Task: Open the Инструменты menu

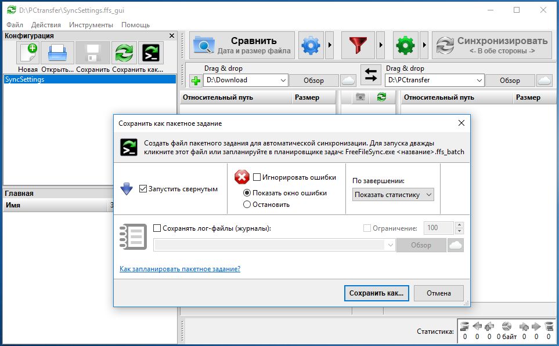Action: click(91, 25)
